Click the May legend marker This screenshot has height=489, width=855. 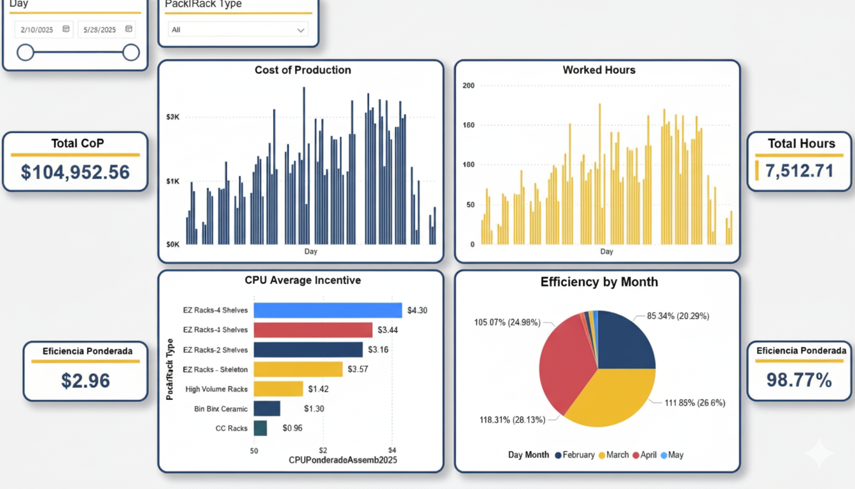point(664,455)
